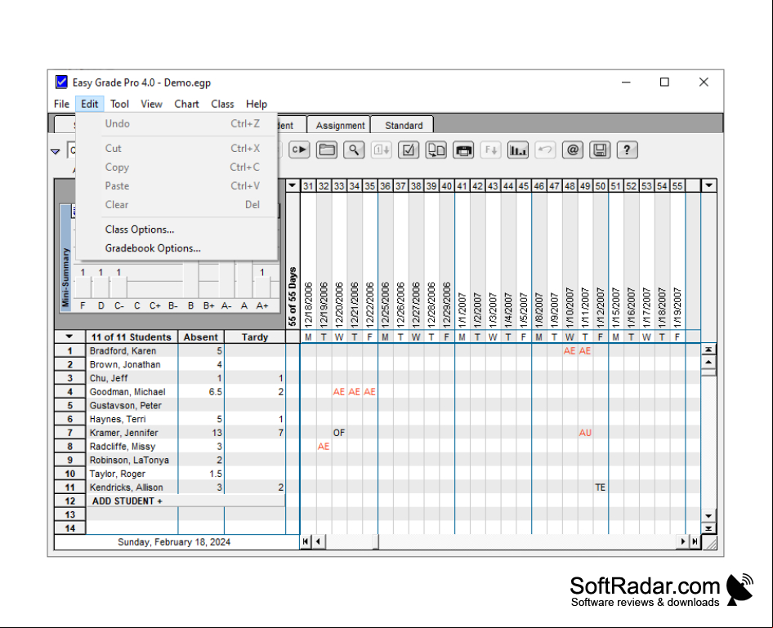Viewport: 773px width, 628px height.
Task: Open the dropdown triangle left of the toolbar
Action: click(56, 152)
